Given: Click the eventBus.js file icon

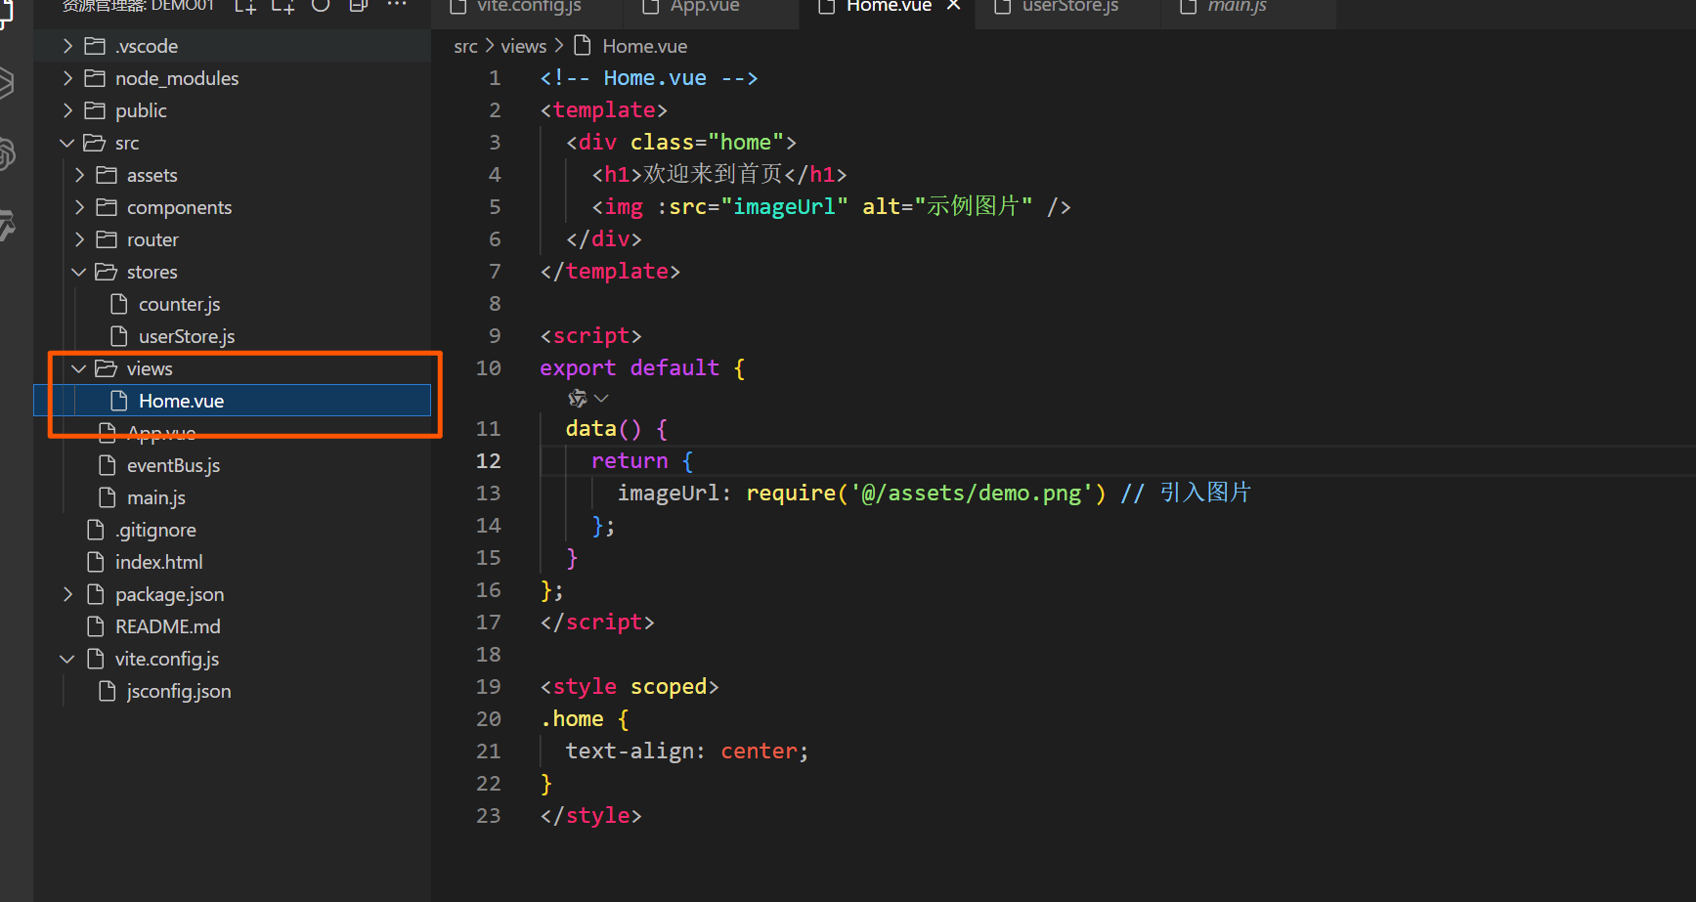Looking at the screenshot, I should pyautogui.click(x=108, y=465).
